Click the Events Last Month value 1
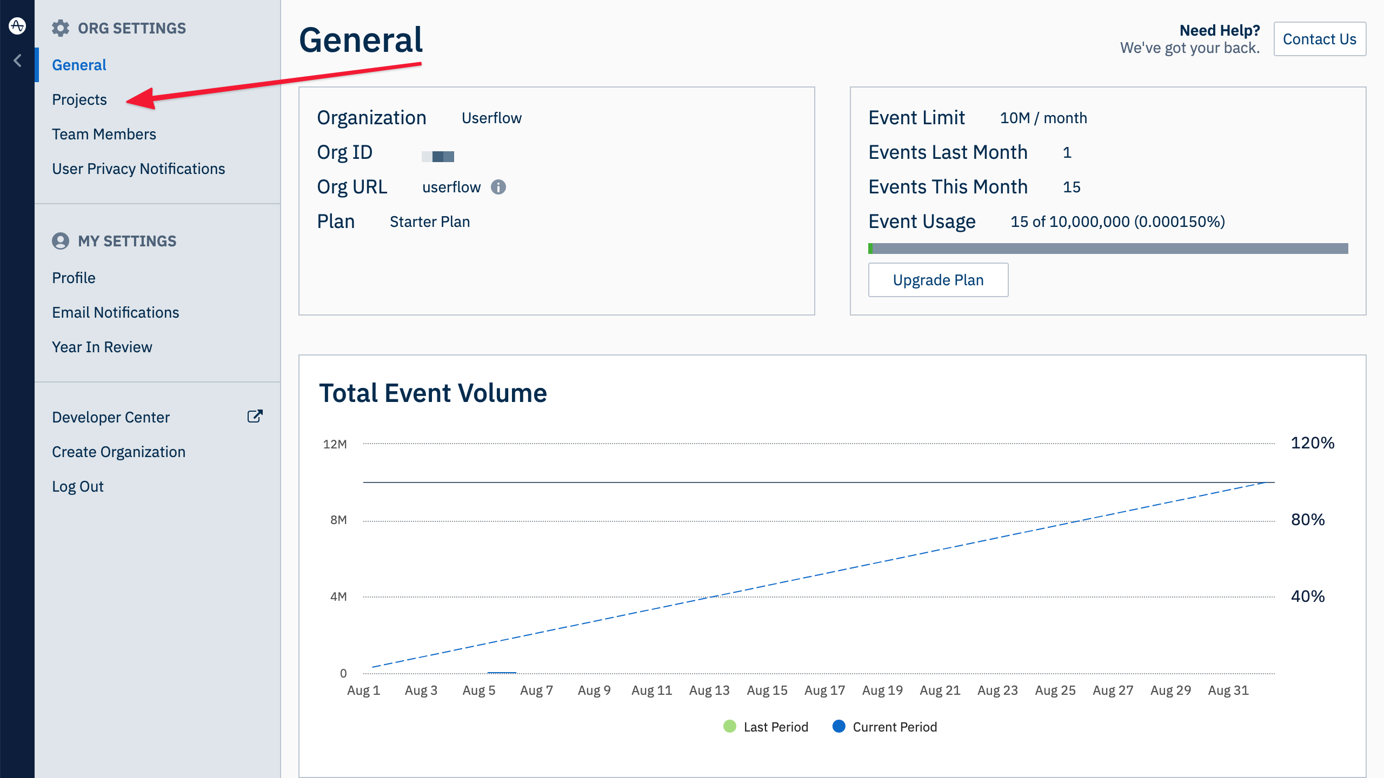 tap(1067, 152)
